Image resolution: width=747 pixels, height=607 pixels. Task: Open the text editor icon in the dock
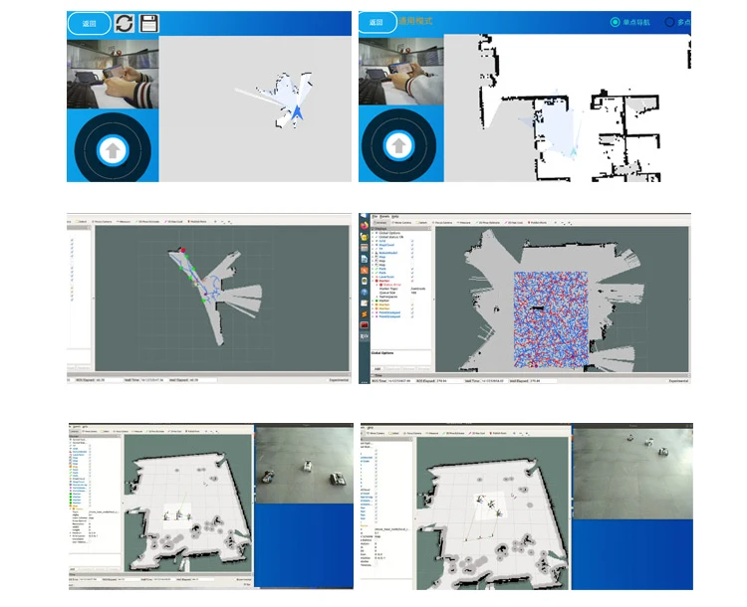pos(364,303)
